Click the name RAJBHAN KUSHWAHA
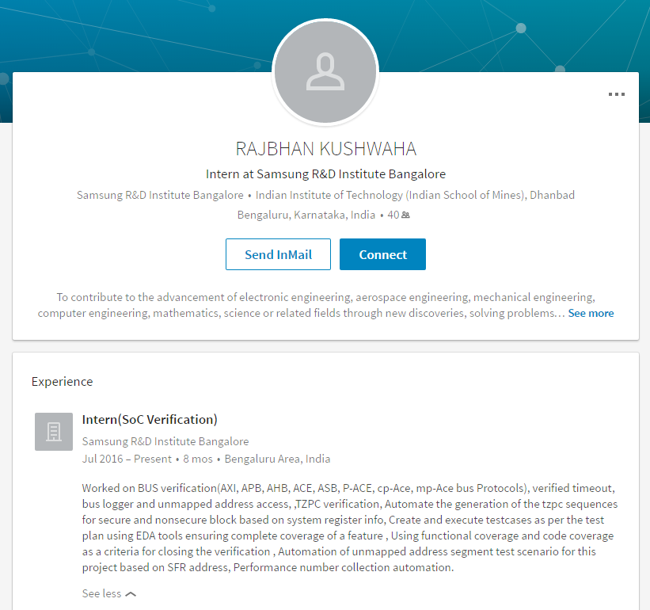 point(325,149)
